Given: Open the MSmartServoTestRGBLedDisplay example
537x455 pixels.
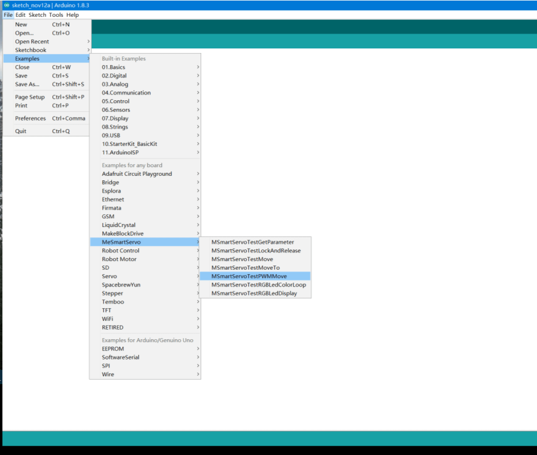Looking at the screenshot, I should [x=255, y=293].
